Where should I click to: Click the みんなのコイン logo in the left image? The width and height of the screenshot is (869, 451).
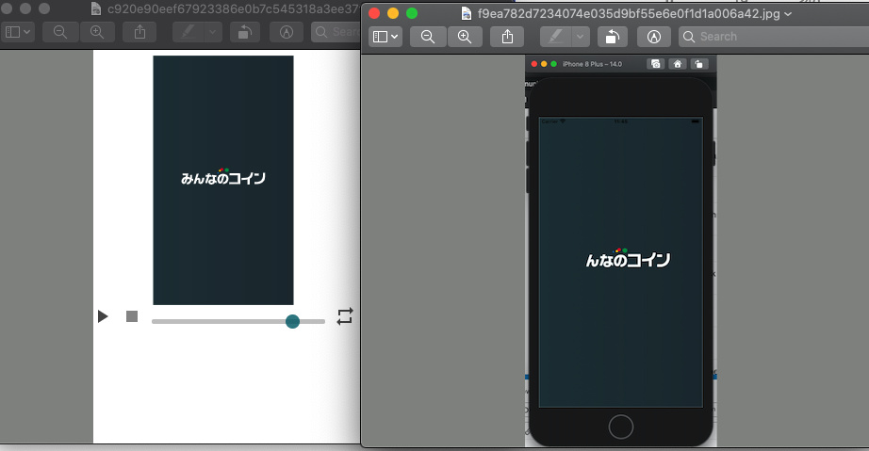pos(223,177)
